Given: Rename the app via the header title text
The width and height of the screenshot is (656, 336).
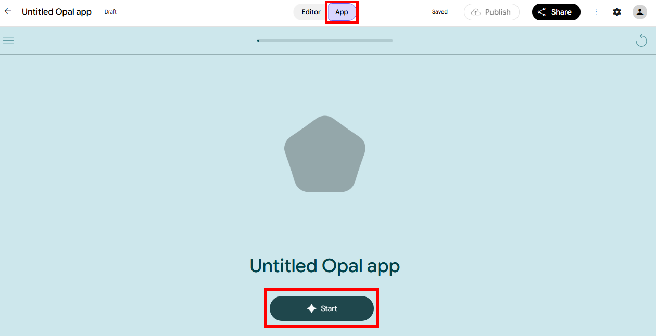Looking at the screenshot, I should 57,12.
